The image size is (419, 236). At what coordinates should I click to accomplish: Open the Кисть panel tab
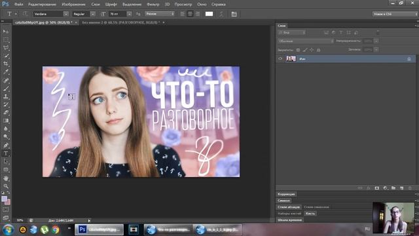tap(310, 214)
